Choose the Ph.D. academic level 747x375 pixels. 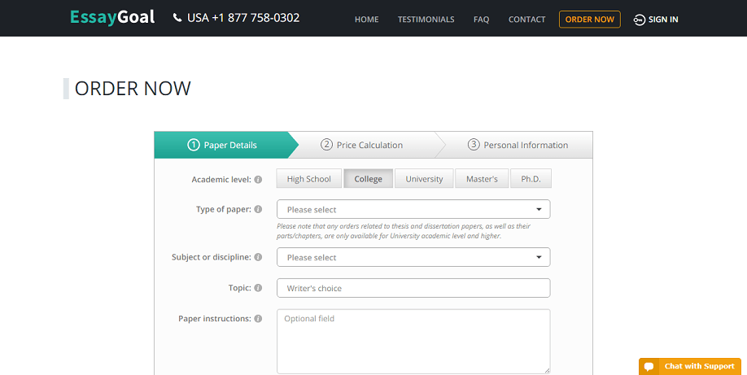click(531, 179)
